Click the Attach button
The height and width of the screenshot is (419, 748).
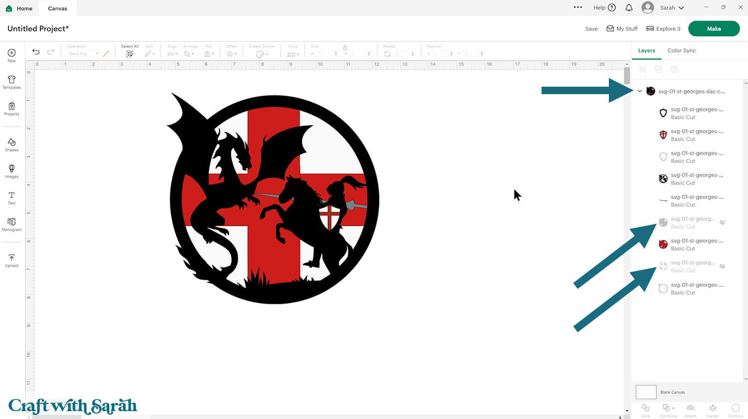click(691, 411)
